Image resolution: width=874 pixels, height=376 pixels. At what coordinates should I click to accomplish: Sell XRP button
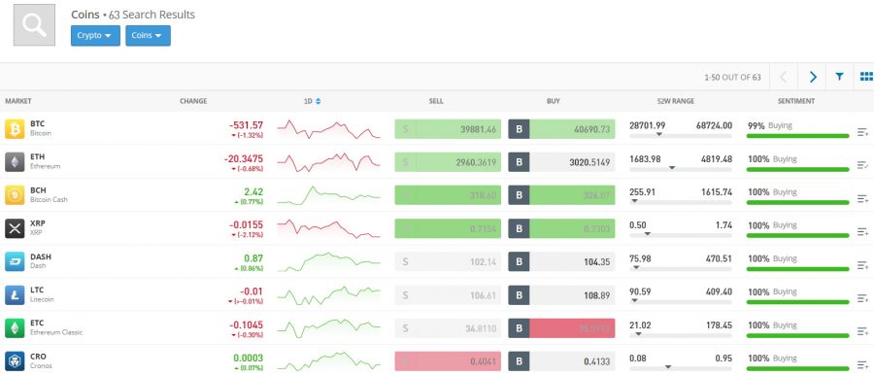(x=448, y=228)
